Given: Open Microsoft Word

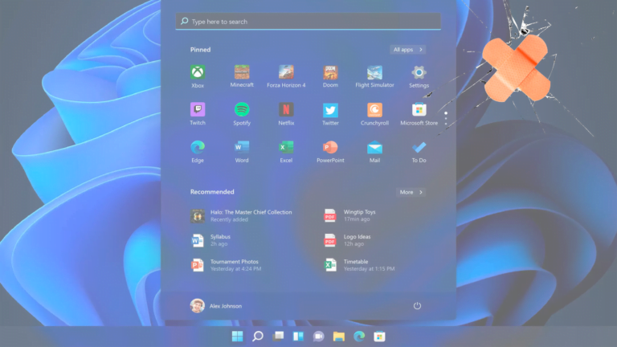Looking at the screenshot, I should tap(242, 152).
